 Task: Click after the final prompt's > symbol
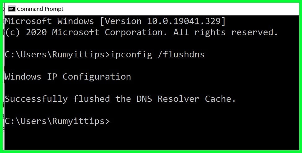(113, 122)
